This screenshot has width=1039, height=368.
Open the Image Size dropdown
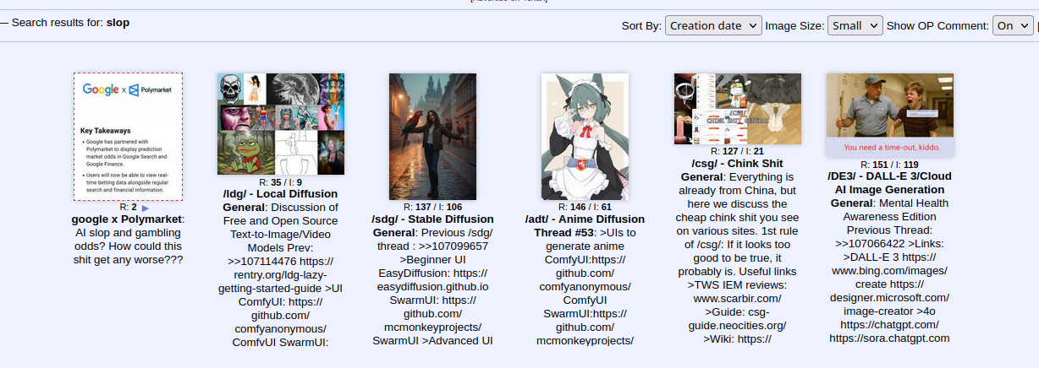(x=855, y=25)
